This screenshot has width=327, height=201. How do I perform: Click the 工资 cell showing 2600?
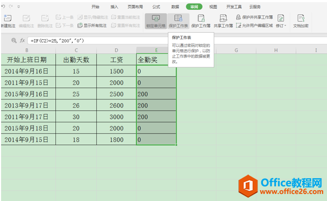[x=116, y=105]
